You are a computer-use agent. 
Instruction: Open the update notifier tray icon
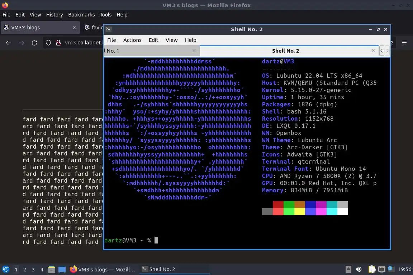click(391, 269)
